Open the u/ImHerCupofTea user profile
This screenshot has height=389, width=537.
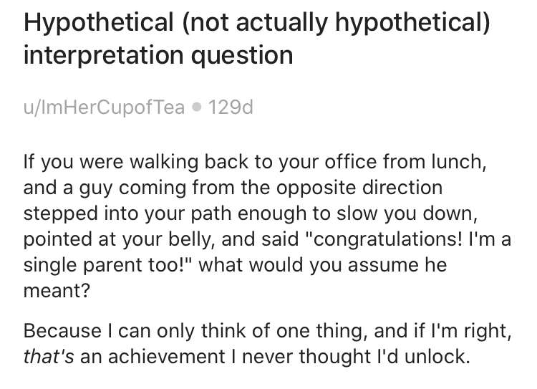pyautogui.click(x=104, y=107)
